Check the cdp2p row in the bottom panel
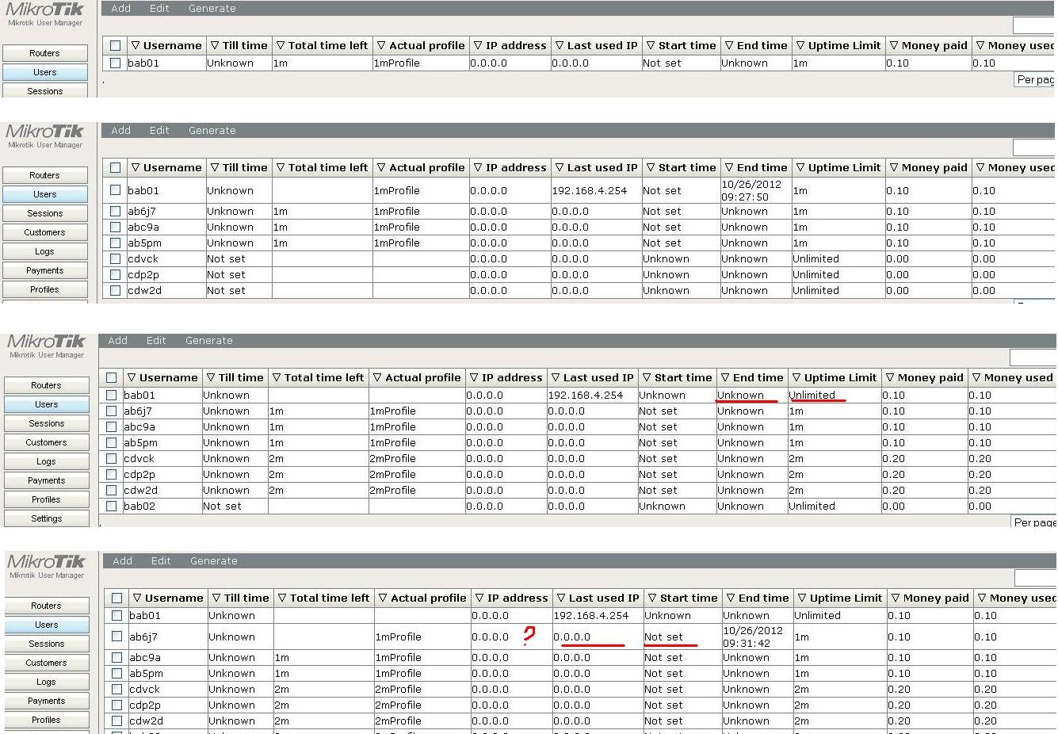This screenshot has height=734, width=1058. (116, 705)
